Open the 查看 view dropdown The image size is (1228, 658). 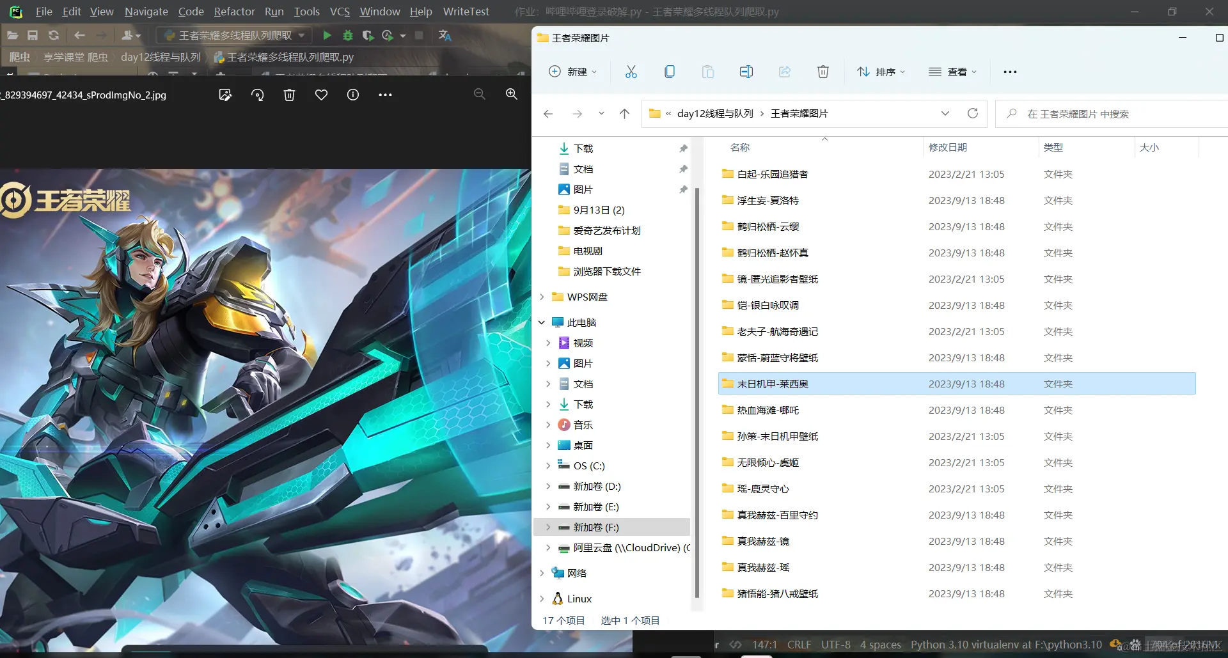click(953, 72)
